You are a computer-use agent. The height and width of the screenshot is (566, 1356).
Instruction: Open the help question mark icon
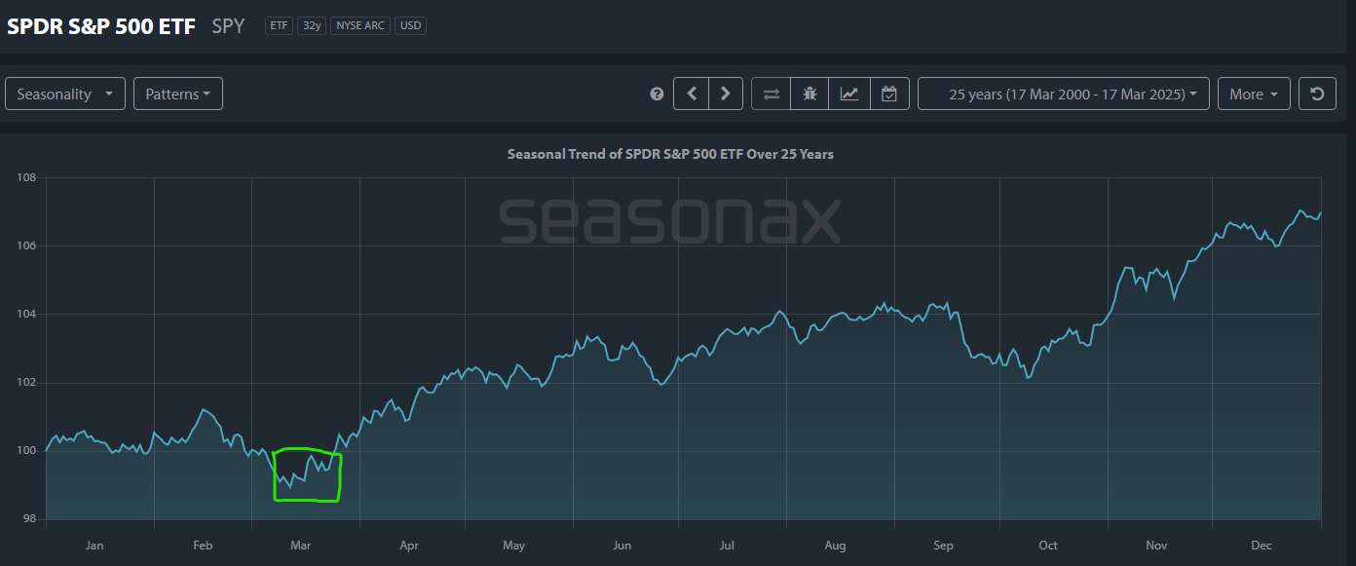[x=657, y=94]
